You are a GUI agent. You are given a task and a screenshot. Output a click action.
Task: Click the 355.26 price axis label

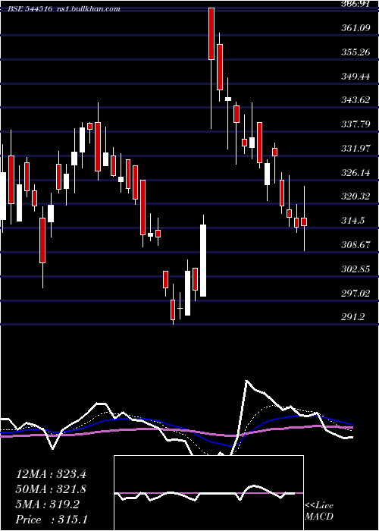click(356, 52)
